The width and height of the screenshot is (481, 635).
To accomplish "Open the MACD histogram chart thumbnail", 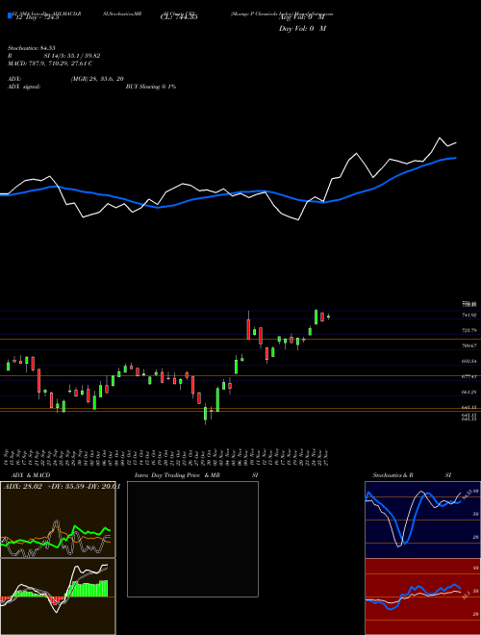I will click(x=58, y=597).
